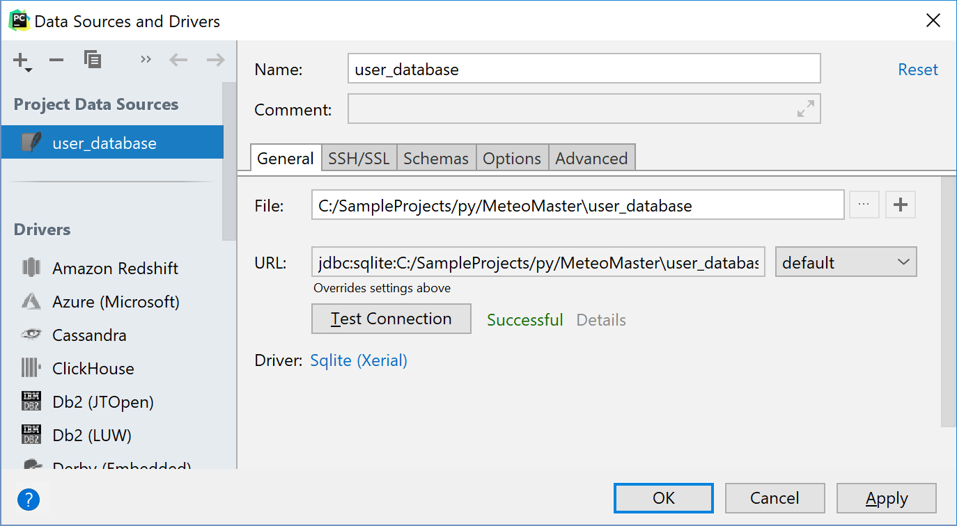The height and width of the screenshot is (526, 957).
Task: Open the Sqlite (Xerial) driver link
Action: pos(358,360)
